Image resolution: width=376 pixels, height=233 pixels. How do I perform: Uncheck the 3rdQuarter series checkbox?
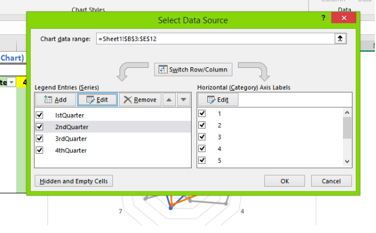click(40, 139)
